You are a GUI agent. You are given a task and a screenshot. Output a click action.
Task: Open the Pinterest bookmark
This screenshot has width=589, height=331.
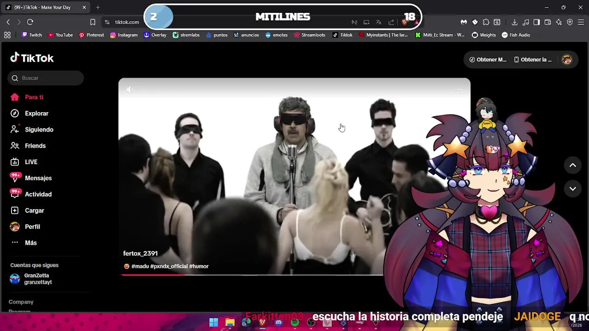(x=91, y=35)
